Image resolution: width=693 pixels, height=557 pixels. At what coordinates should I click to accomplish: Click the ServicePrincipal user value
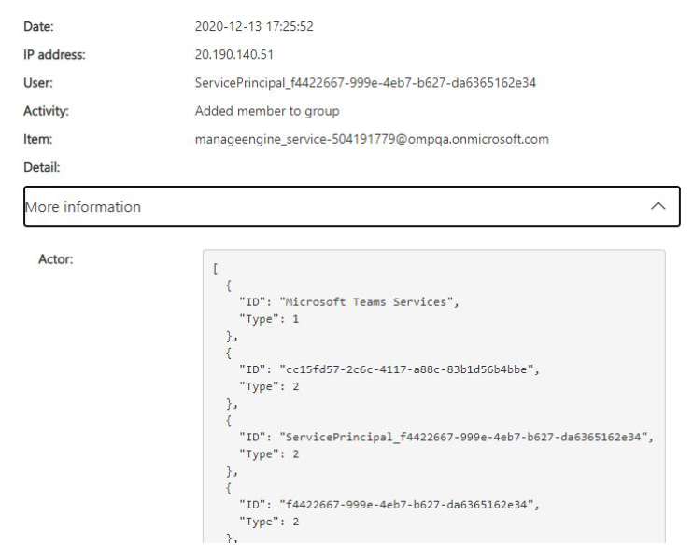(365, 83)
